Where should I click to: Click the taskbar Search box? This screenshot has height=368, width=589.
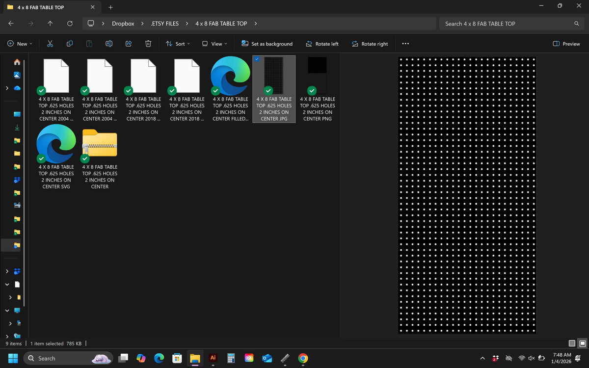pos(68,358)
